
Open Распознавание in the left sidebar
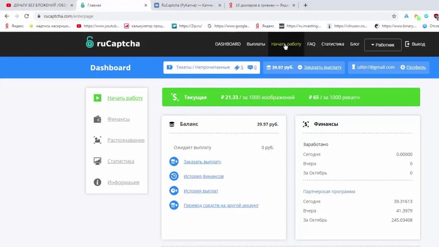[126, 140]
